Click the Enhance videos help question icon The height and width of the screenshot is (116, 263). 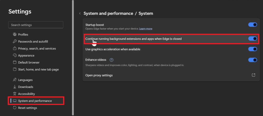(111, 60)
